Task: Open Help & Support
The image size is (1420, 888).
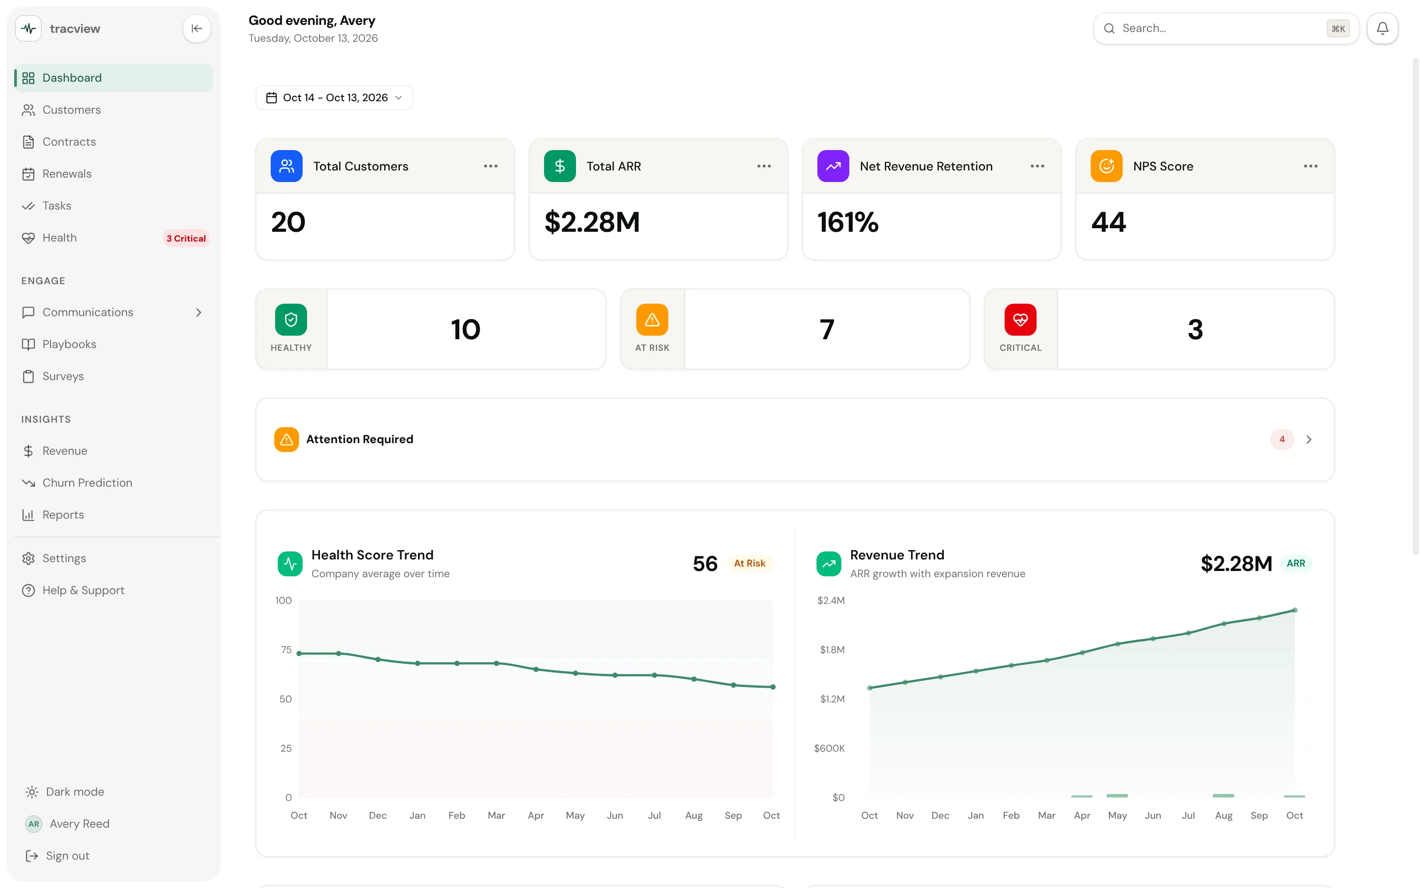Action: 113,590
